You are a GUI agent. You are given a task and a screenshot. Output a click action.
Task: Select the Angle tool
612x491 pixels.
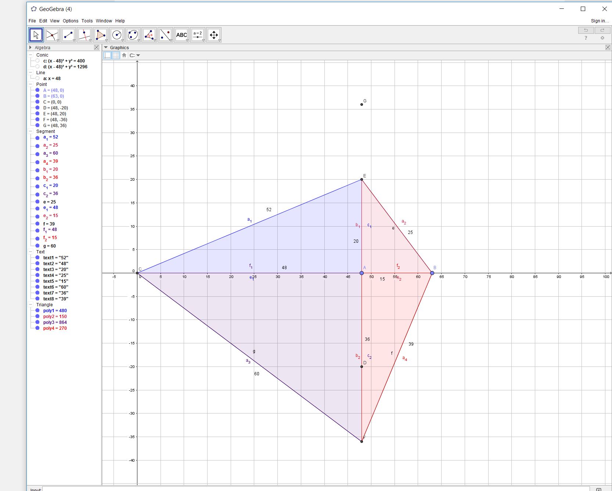pyautogui.click(x=149, y=35)
